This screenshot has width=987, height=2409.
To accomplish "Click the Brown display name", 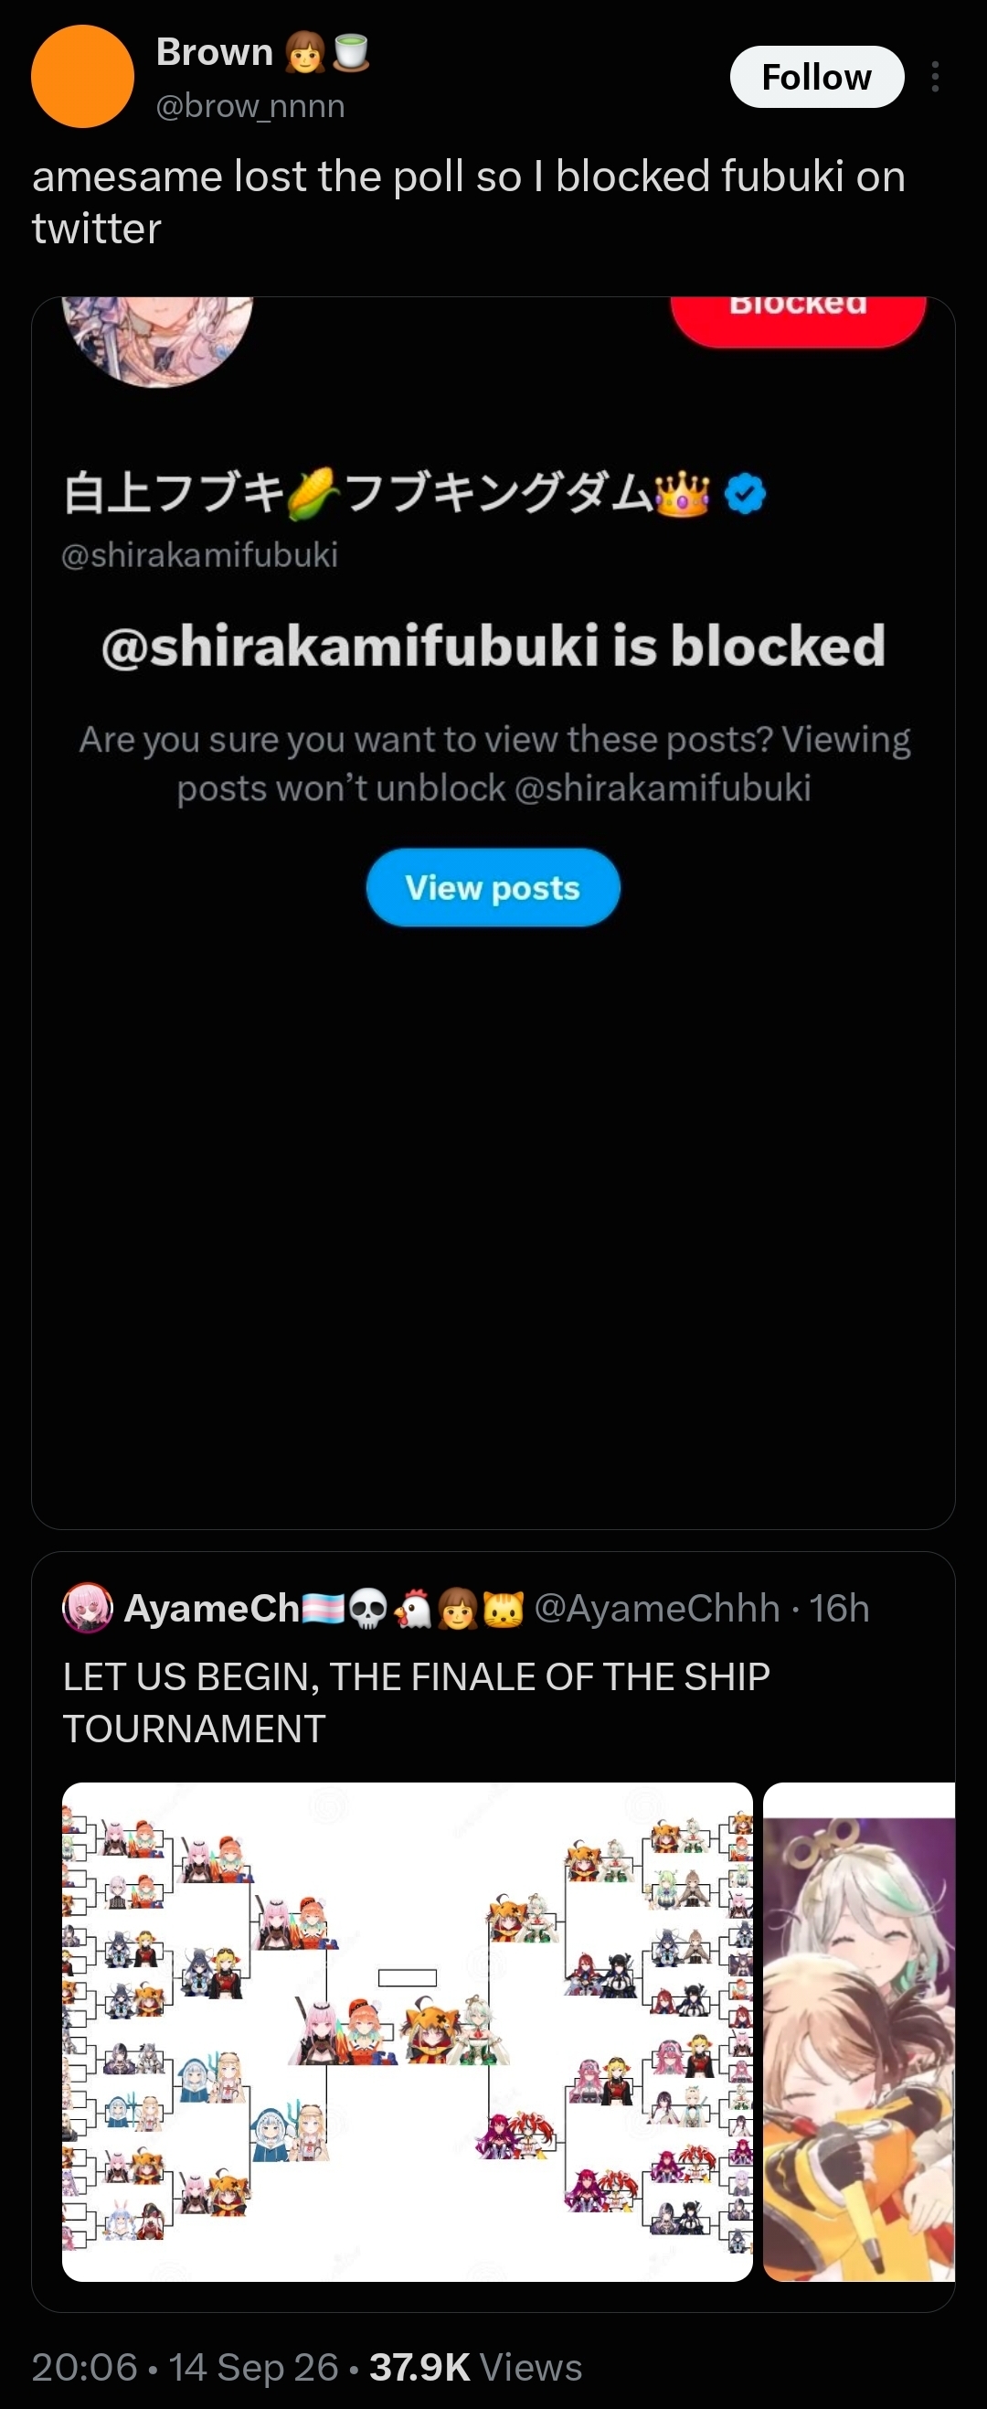I will coord(214,52).
